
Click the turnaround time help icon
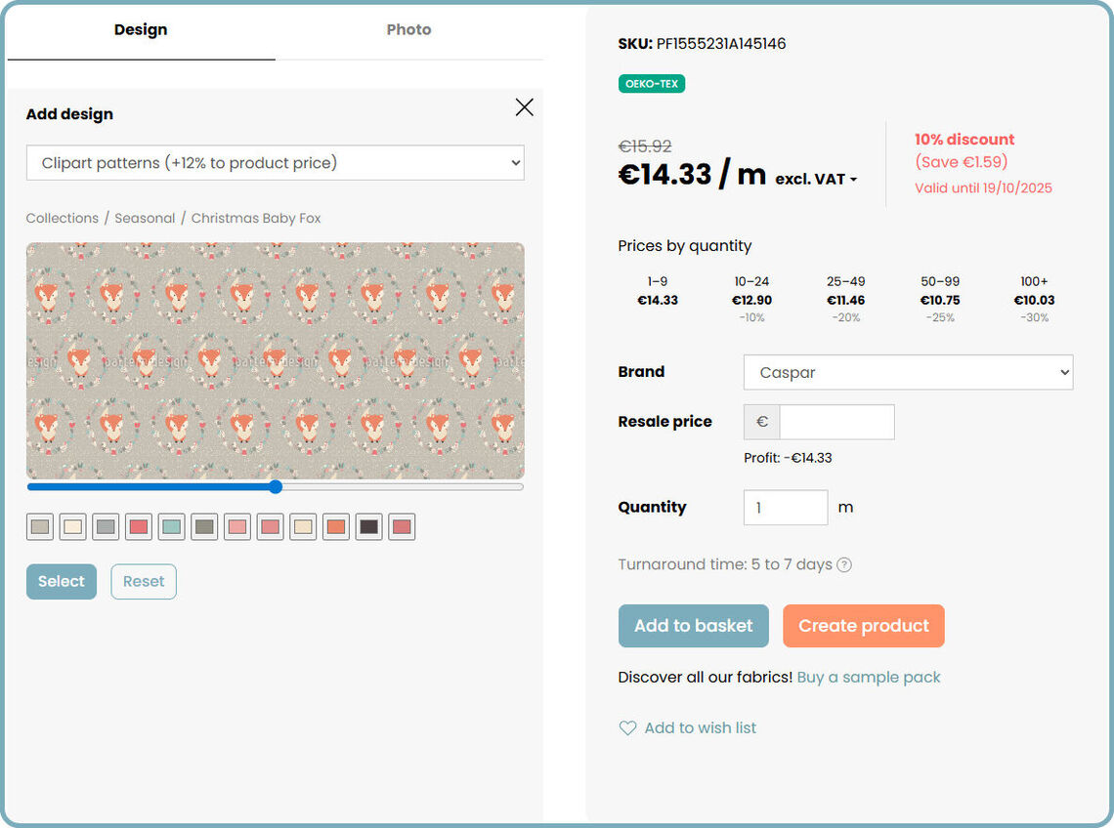pos(844,564)
